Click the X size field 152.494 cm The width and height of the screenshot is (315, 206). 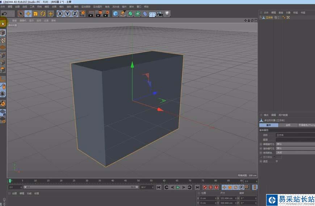pyautogui.click(x=227, y=198)
